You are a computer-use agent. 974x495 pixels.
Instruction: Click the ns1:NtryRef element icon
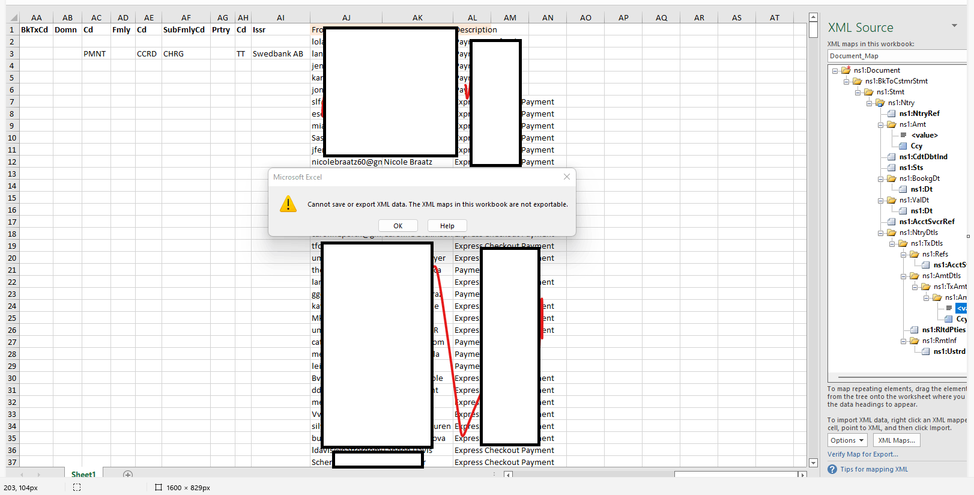[x=892, y=114]
